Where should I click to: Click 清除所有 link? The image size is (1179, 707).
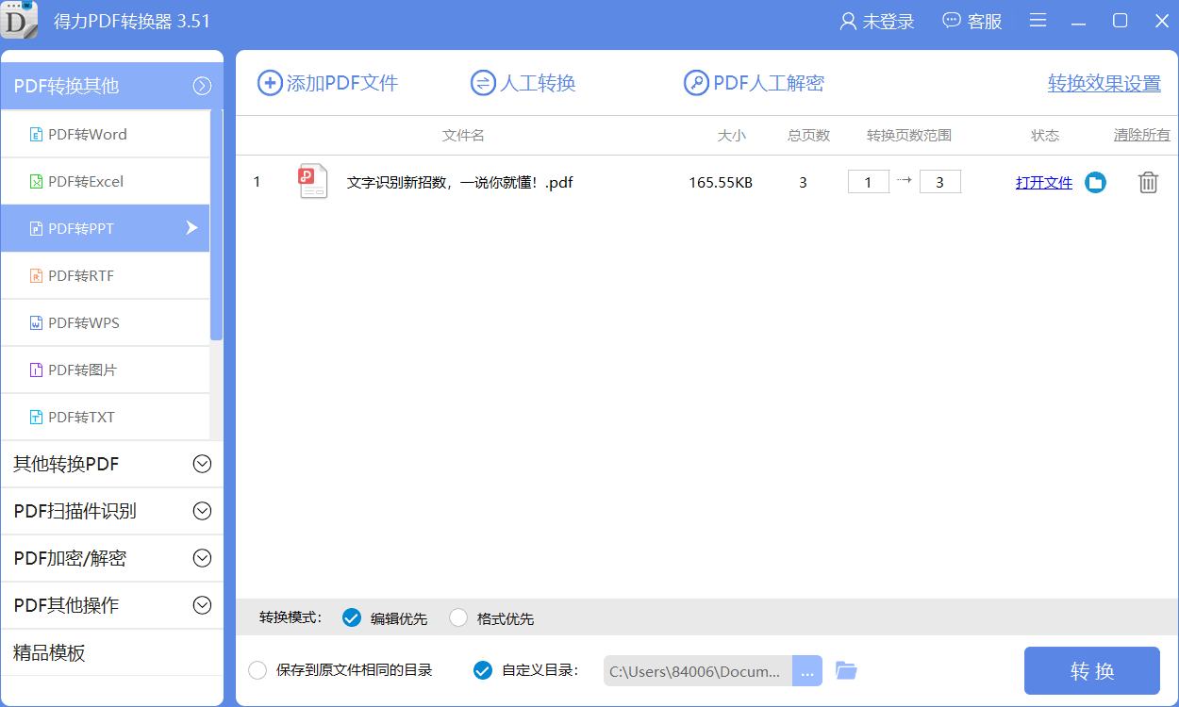[x=1141, y=135]
